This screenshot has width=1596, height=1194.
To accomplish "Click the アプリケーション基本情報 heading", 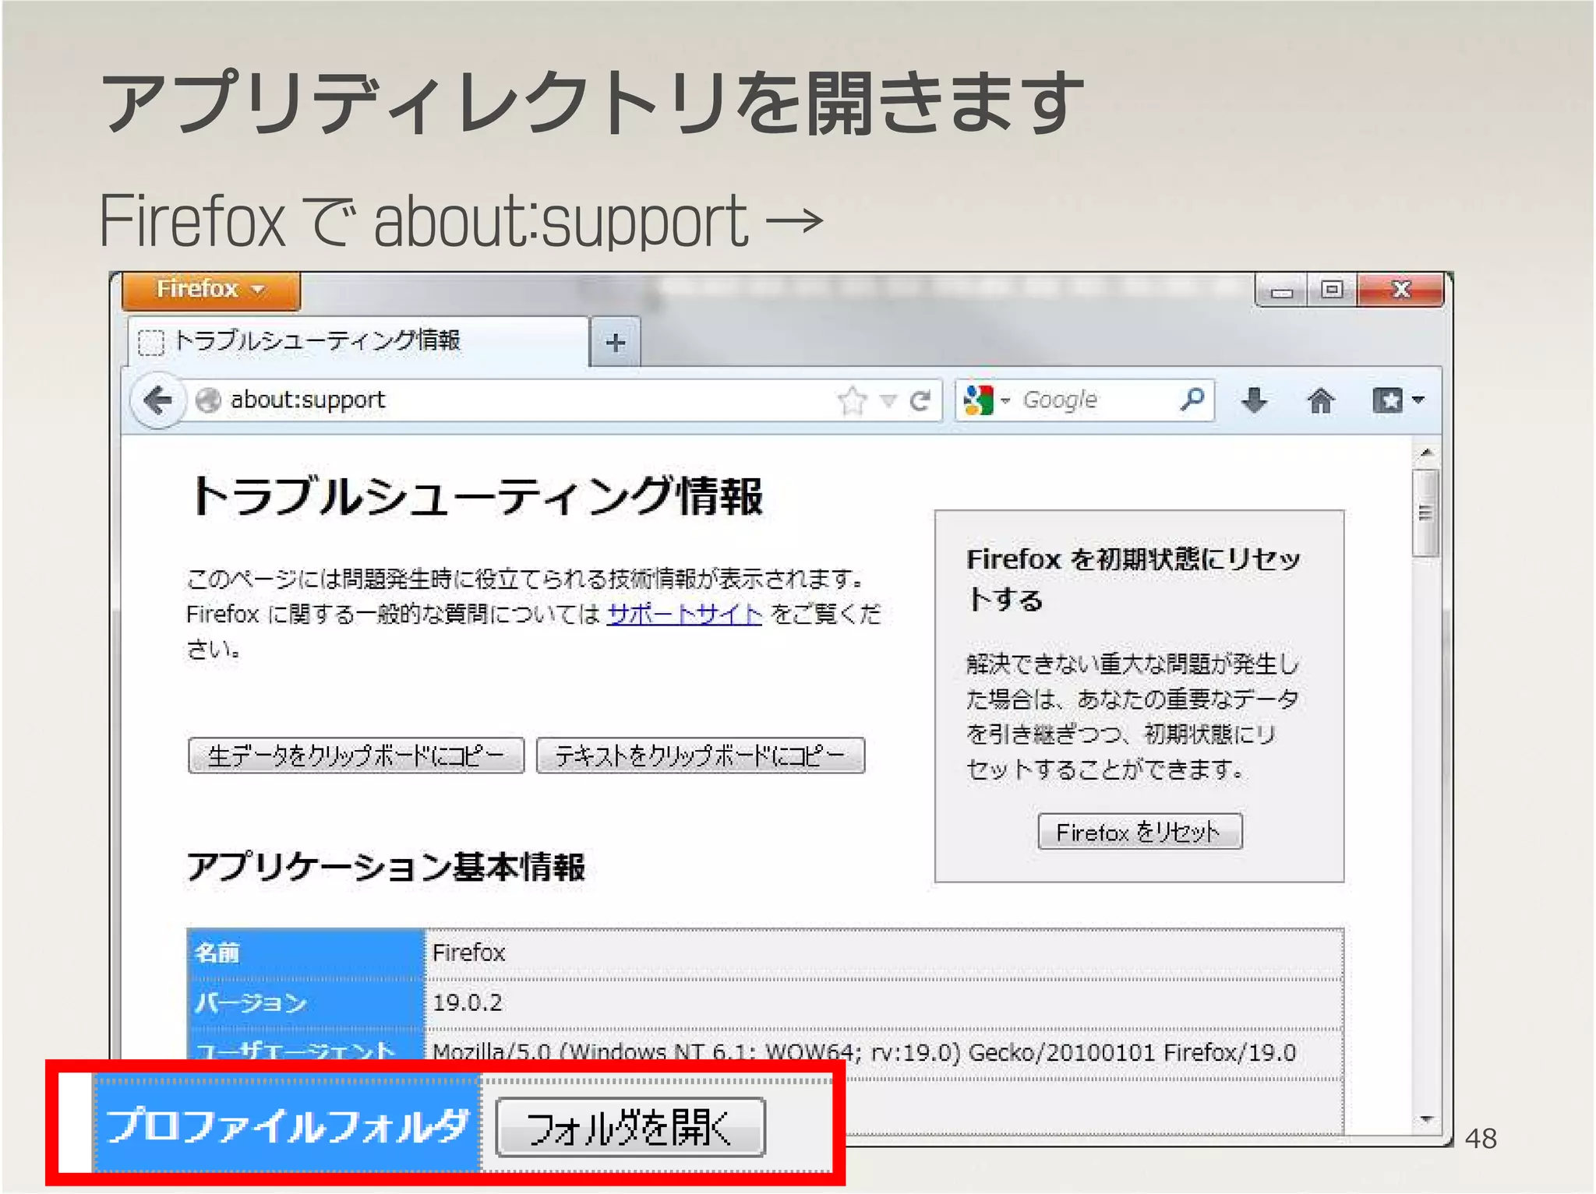I will pyautogui.click(x=386, y=867).
